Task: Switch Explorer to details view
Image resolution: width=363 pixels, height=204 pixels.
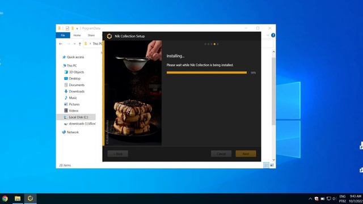Action: 266,165
